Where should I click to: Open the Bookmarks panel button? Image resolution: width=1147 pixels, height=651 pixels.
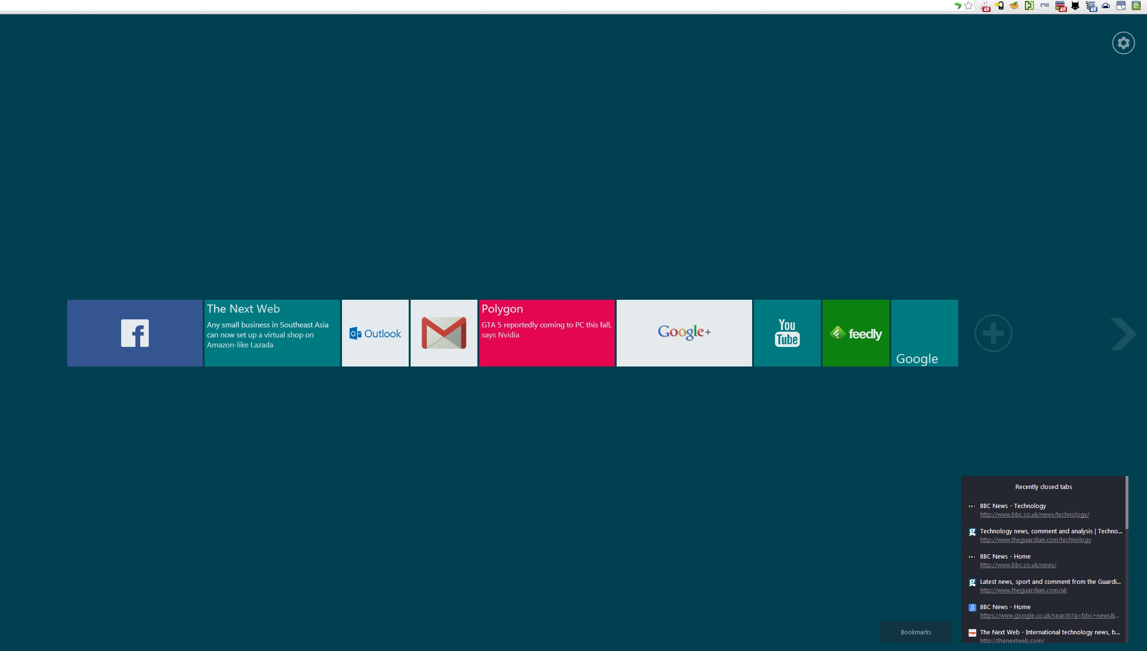[916, 632]
